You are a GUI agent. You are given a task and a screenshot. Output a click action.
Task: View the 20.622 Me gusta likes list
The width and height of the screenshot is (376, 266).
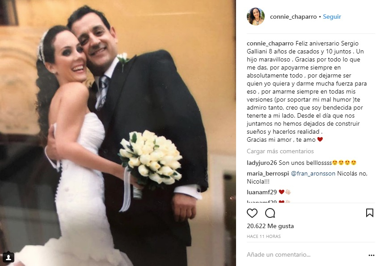coord(270,226)
